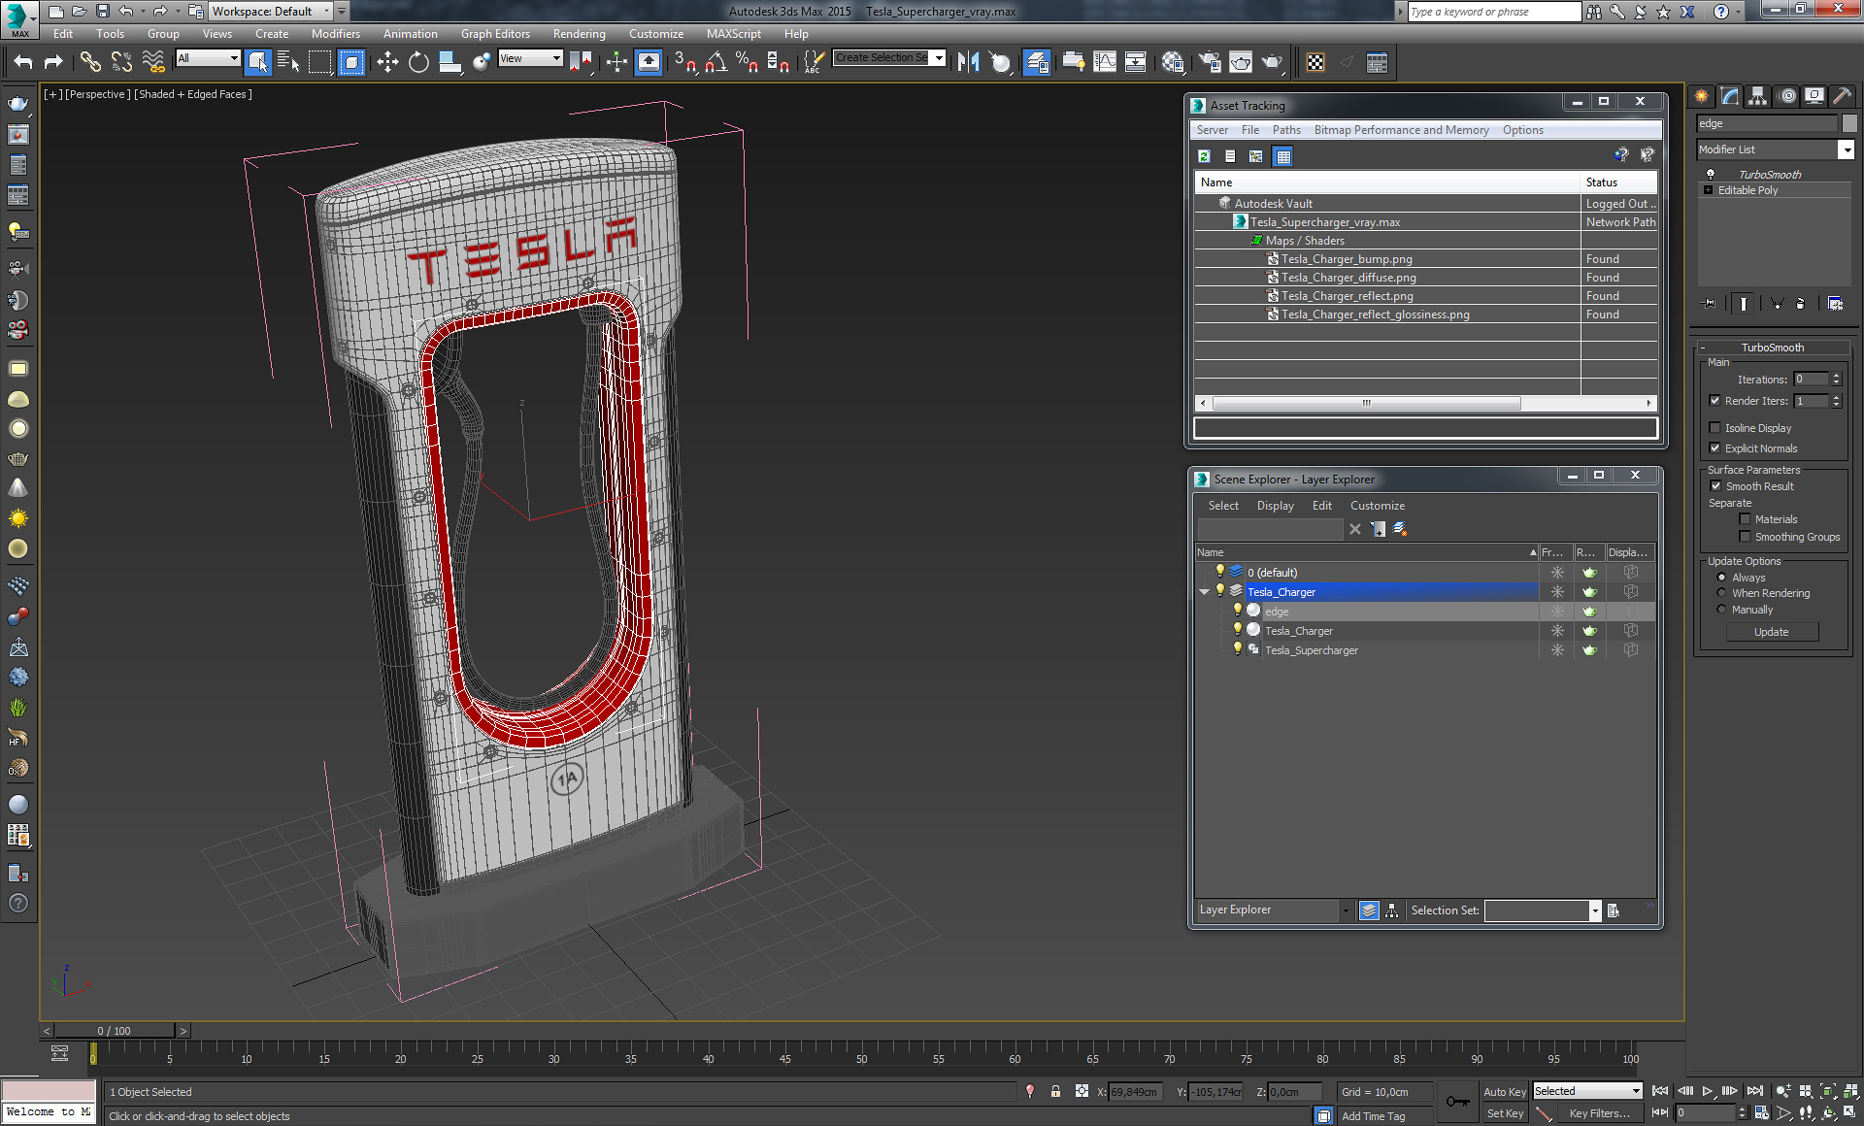The image size is (1864, 1126).
Task: Collapse the Tesla_Charger layer tree
Action: tap(1205, 592)
